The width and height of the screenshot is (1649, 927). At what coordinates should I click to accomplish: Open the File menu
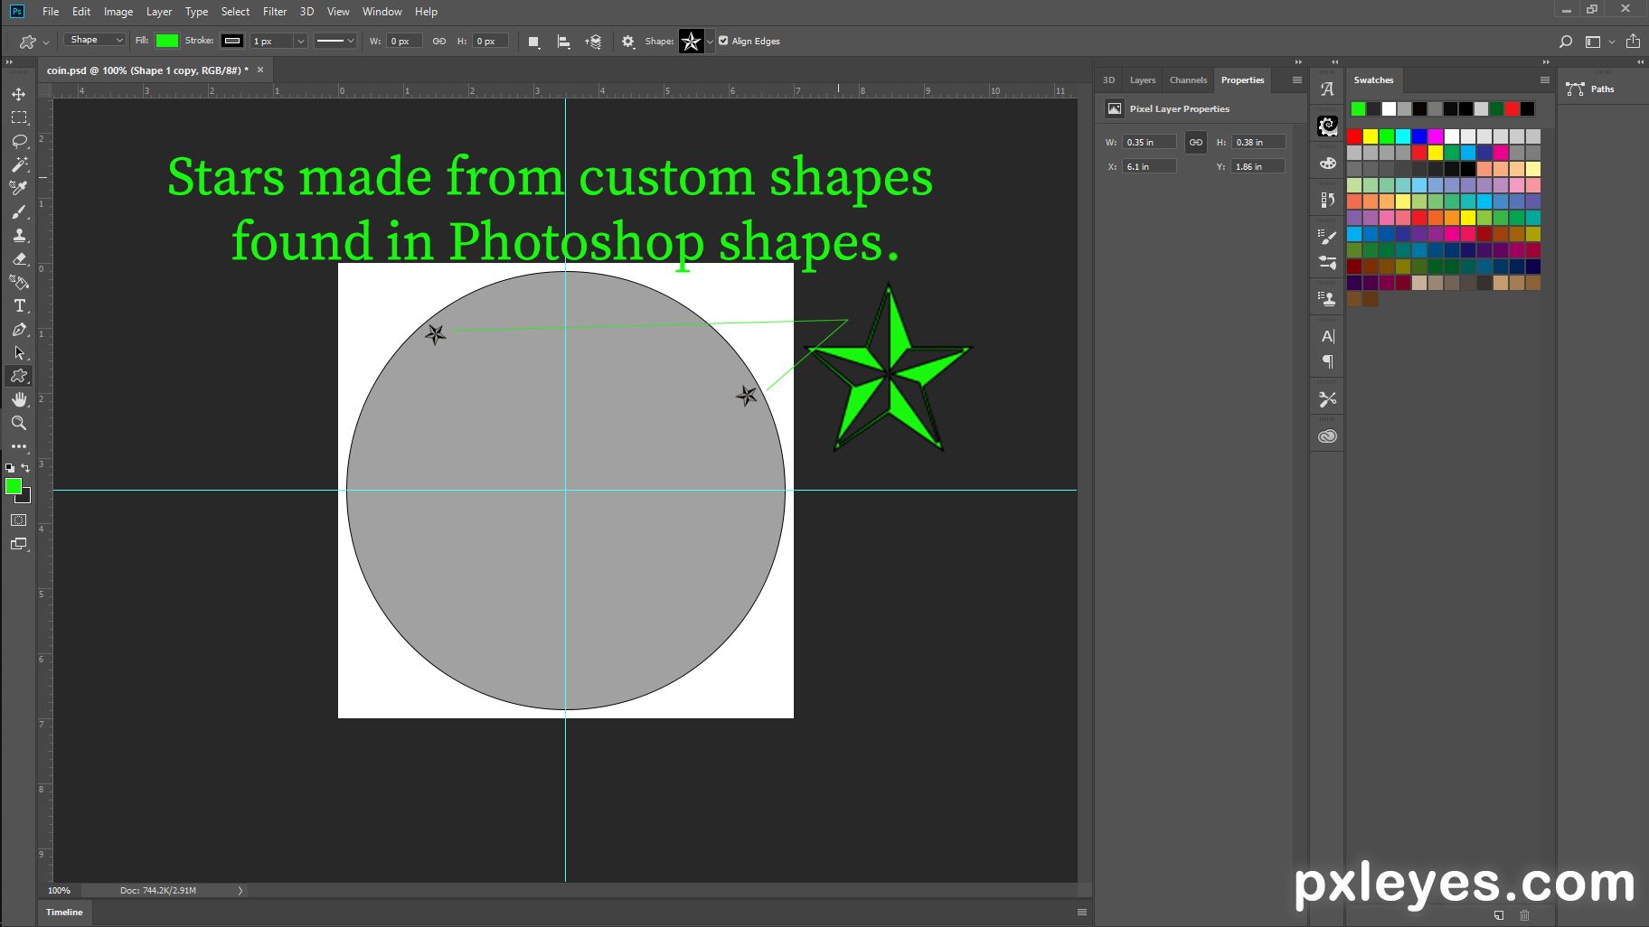pos(51,12)
